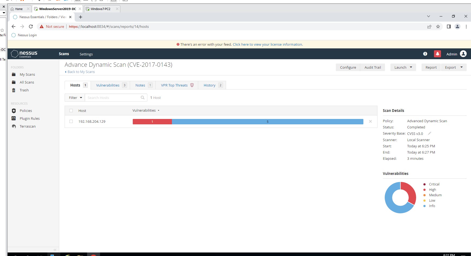Open the Chrome profile icon
The image size is (471, 256).
[457, 26]
